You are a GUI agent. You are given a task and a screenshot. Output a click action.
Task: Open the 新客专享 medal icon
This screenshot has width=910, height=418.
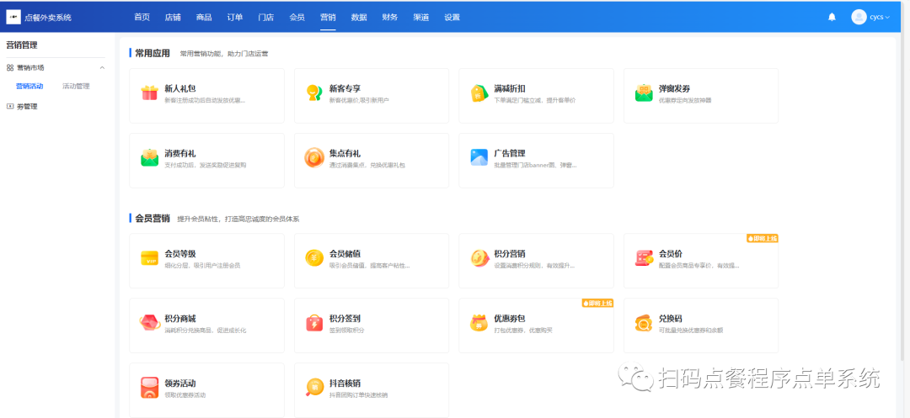click(314, 93)
